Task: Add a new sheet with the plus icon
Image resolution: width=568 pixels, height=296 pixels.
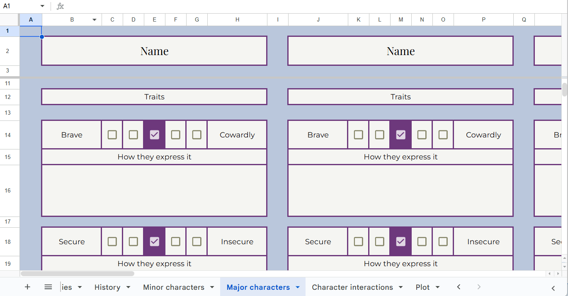Action: (x=27, y=287)
